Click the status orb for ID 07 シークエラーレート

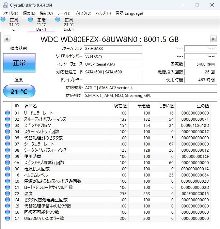8,144
